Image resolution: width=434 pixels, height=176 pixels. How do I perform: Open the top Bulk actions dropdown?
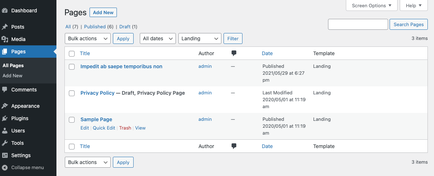[88, 38]
